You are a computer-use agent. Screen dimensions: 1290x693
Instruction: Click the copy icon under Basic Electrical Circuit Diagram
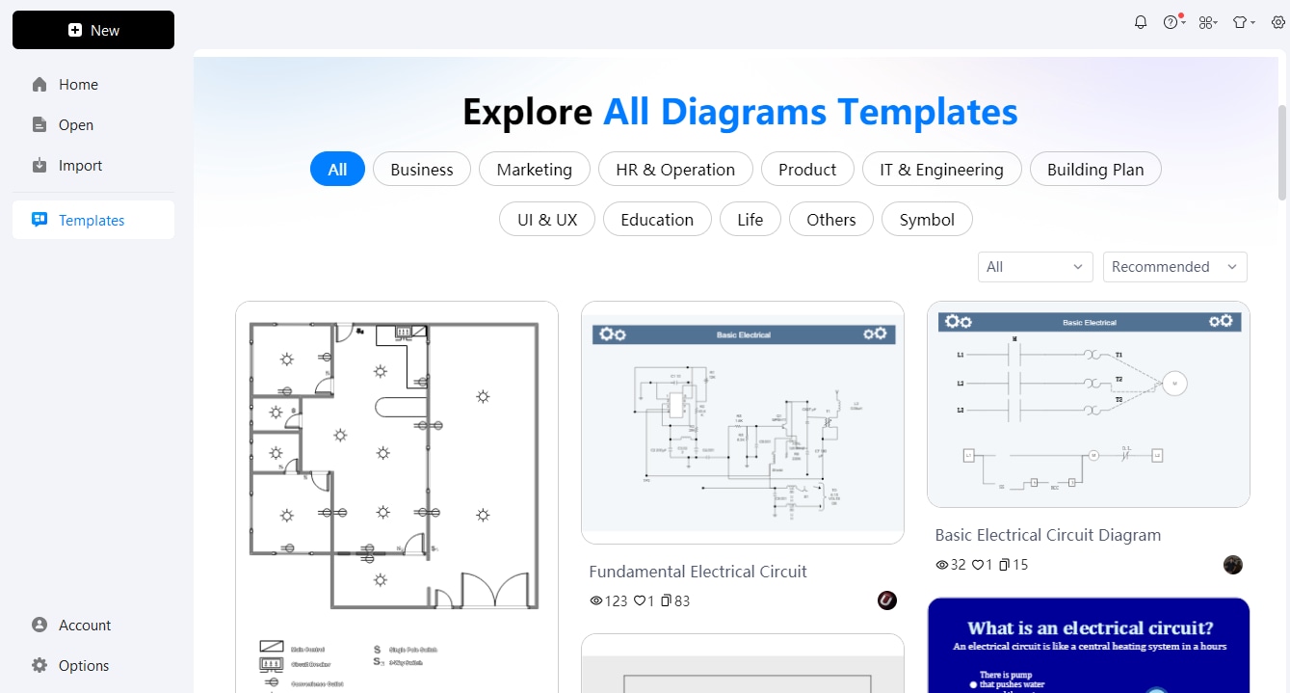(x=1004, y=565)
